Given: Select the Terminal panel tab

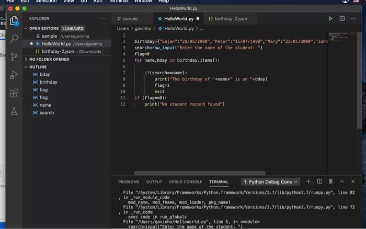Looking at the screenshot, I should tap(219, 182).
